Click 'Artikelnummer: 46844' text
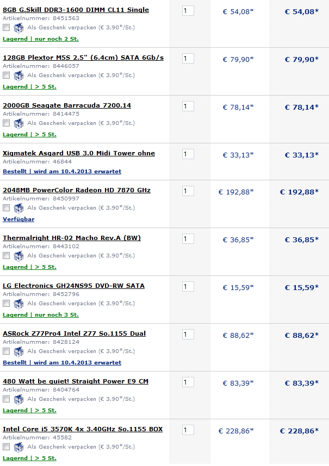This screenshot has height=466, width=329. [x=37, y=162]
